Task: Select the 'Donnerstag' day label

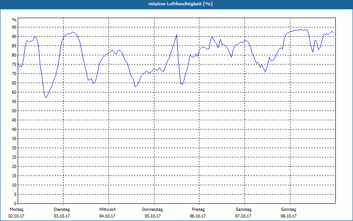Action: [x=152, y=210]
